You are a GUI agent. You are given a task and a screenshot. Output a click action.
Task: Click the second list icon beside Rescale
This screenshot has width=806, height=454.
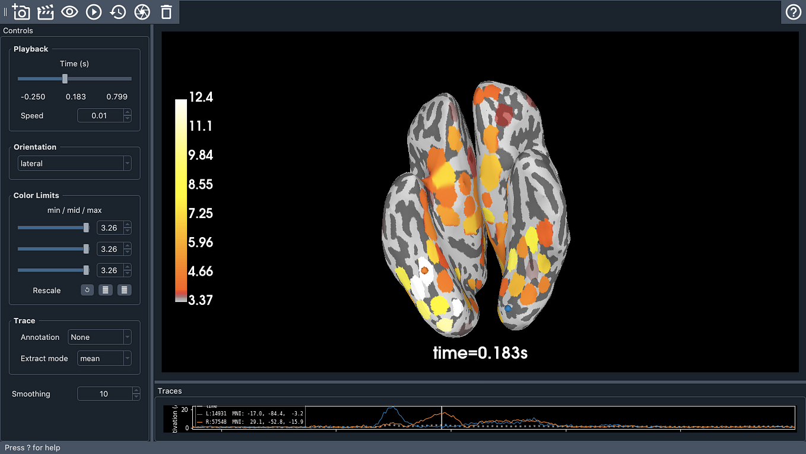pos(124,290)
